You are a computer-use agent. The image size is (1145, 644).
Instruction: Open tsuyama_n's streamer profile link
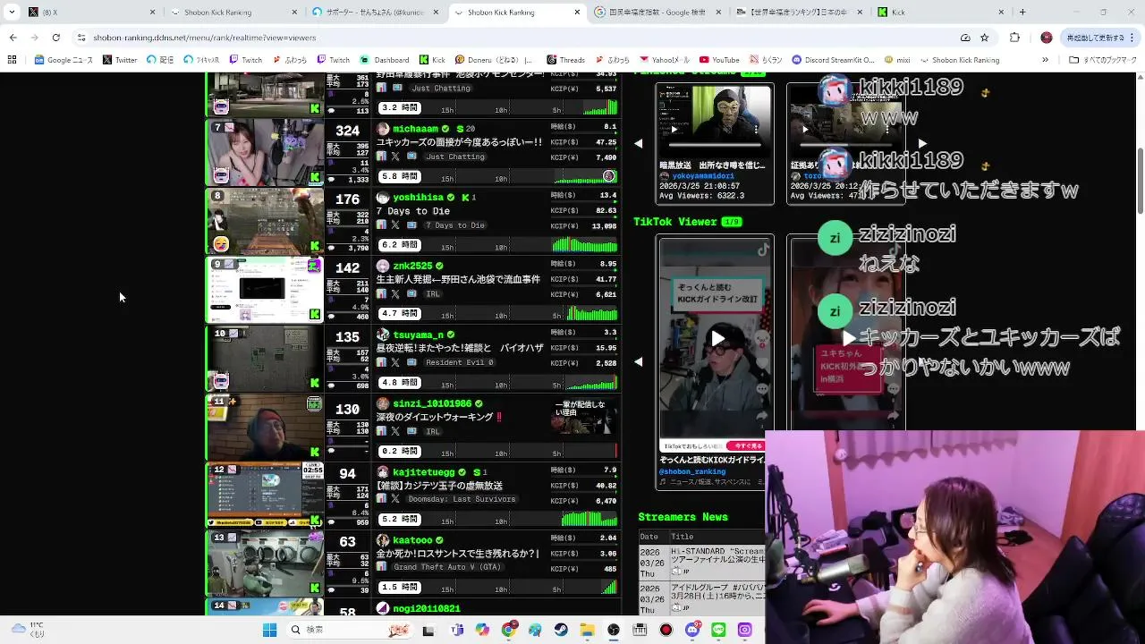[418, 335]
